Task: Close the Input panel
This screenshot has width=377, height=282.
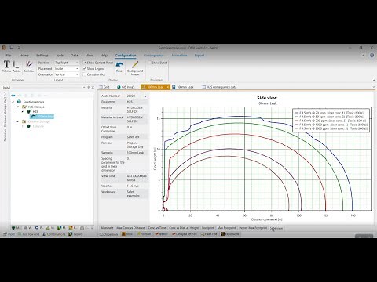Action: pos(93,87)
